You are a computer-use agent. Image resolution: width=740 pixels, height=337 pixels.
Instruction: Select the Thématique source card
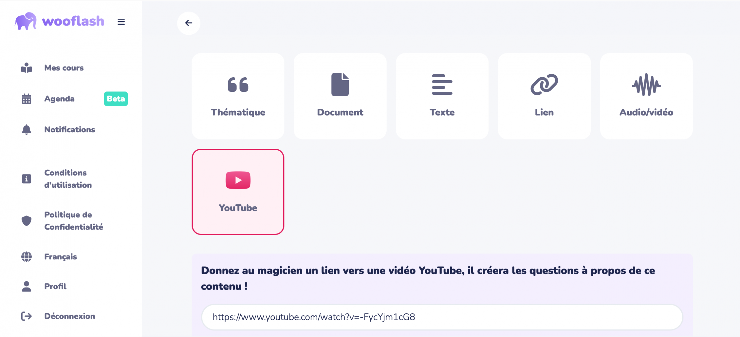(x=238, y=96)
